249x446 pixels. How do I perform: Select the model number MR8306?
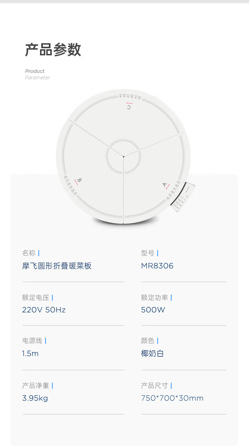point(157,266)
